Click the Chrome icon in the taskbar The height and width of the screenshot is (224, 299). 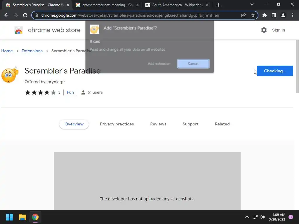(35, 217)
